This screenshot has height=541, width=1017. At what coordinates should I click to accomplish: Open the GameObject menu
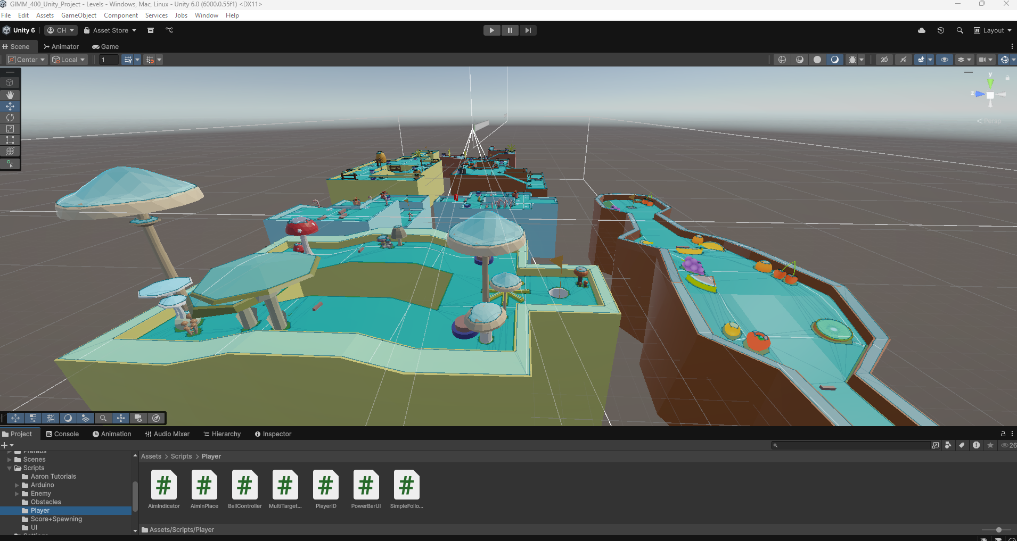click(x=79, y=15)
